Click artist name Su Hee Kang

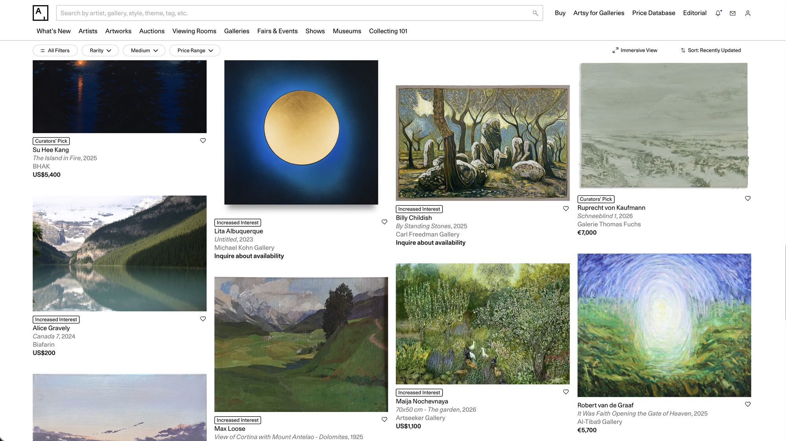tap(51, 150)
